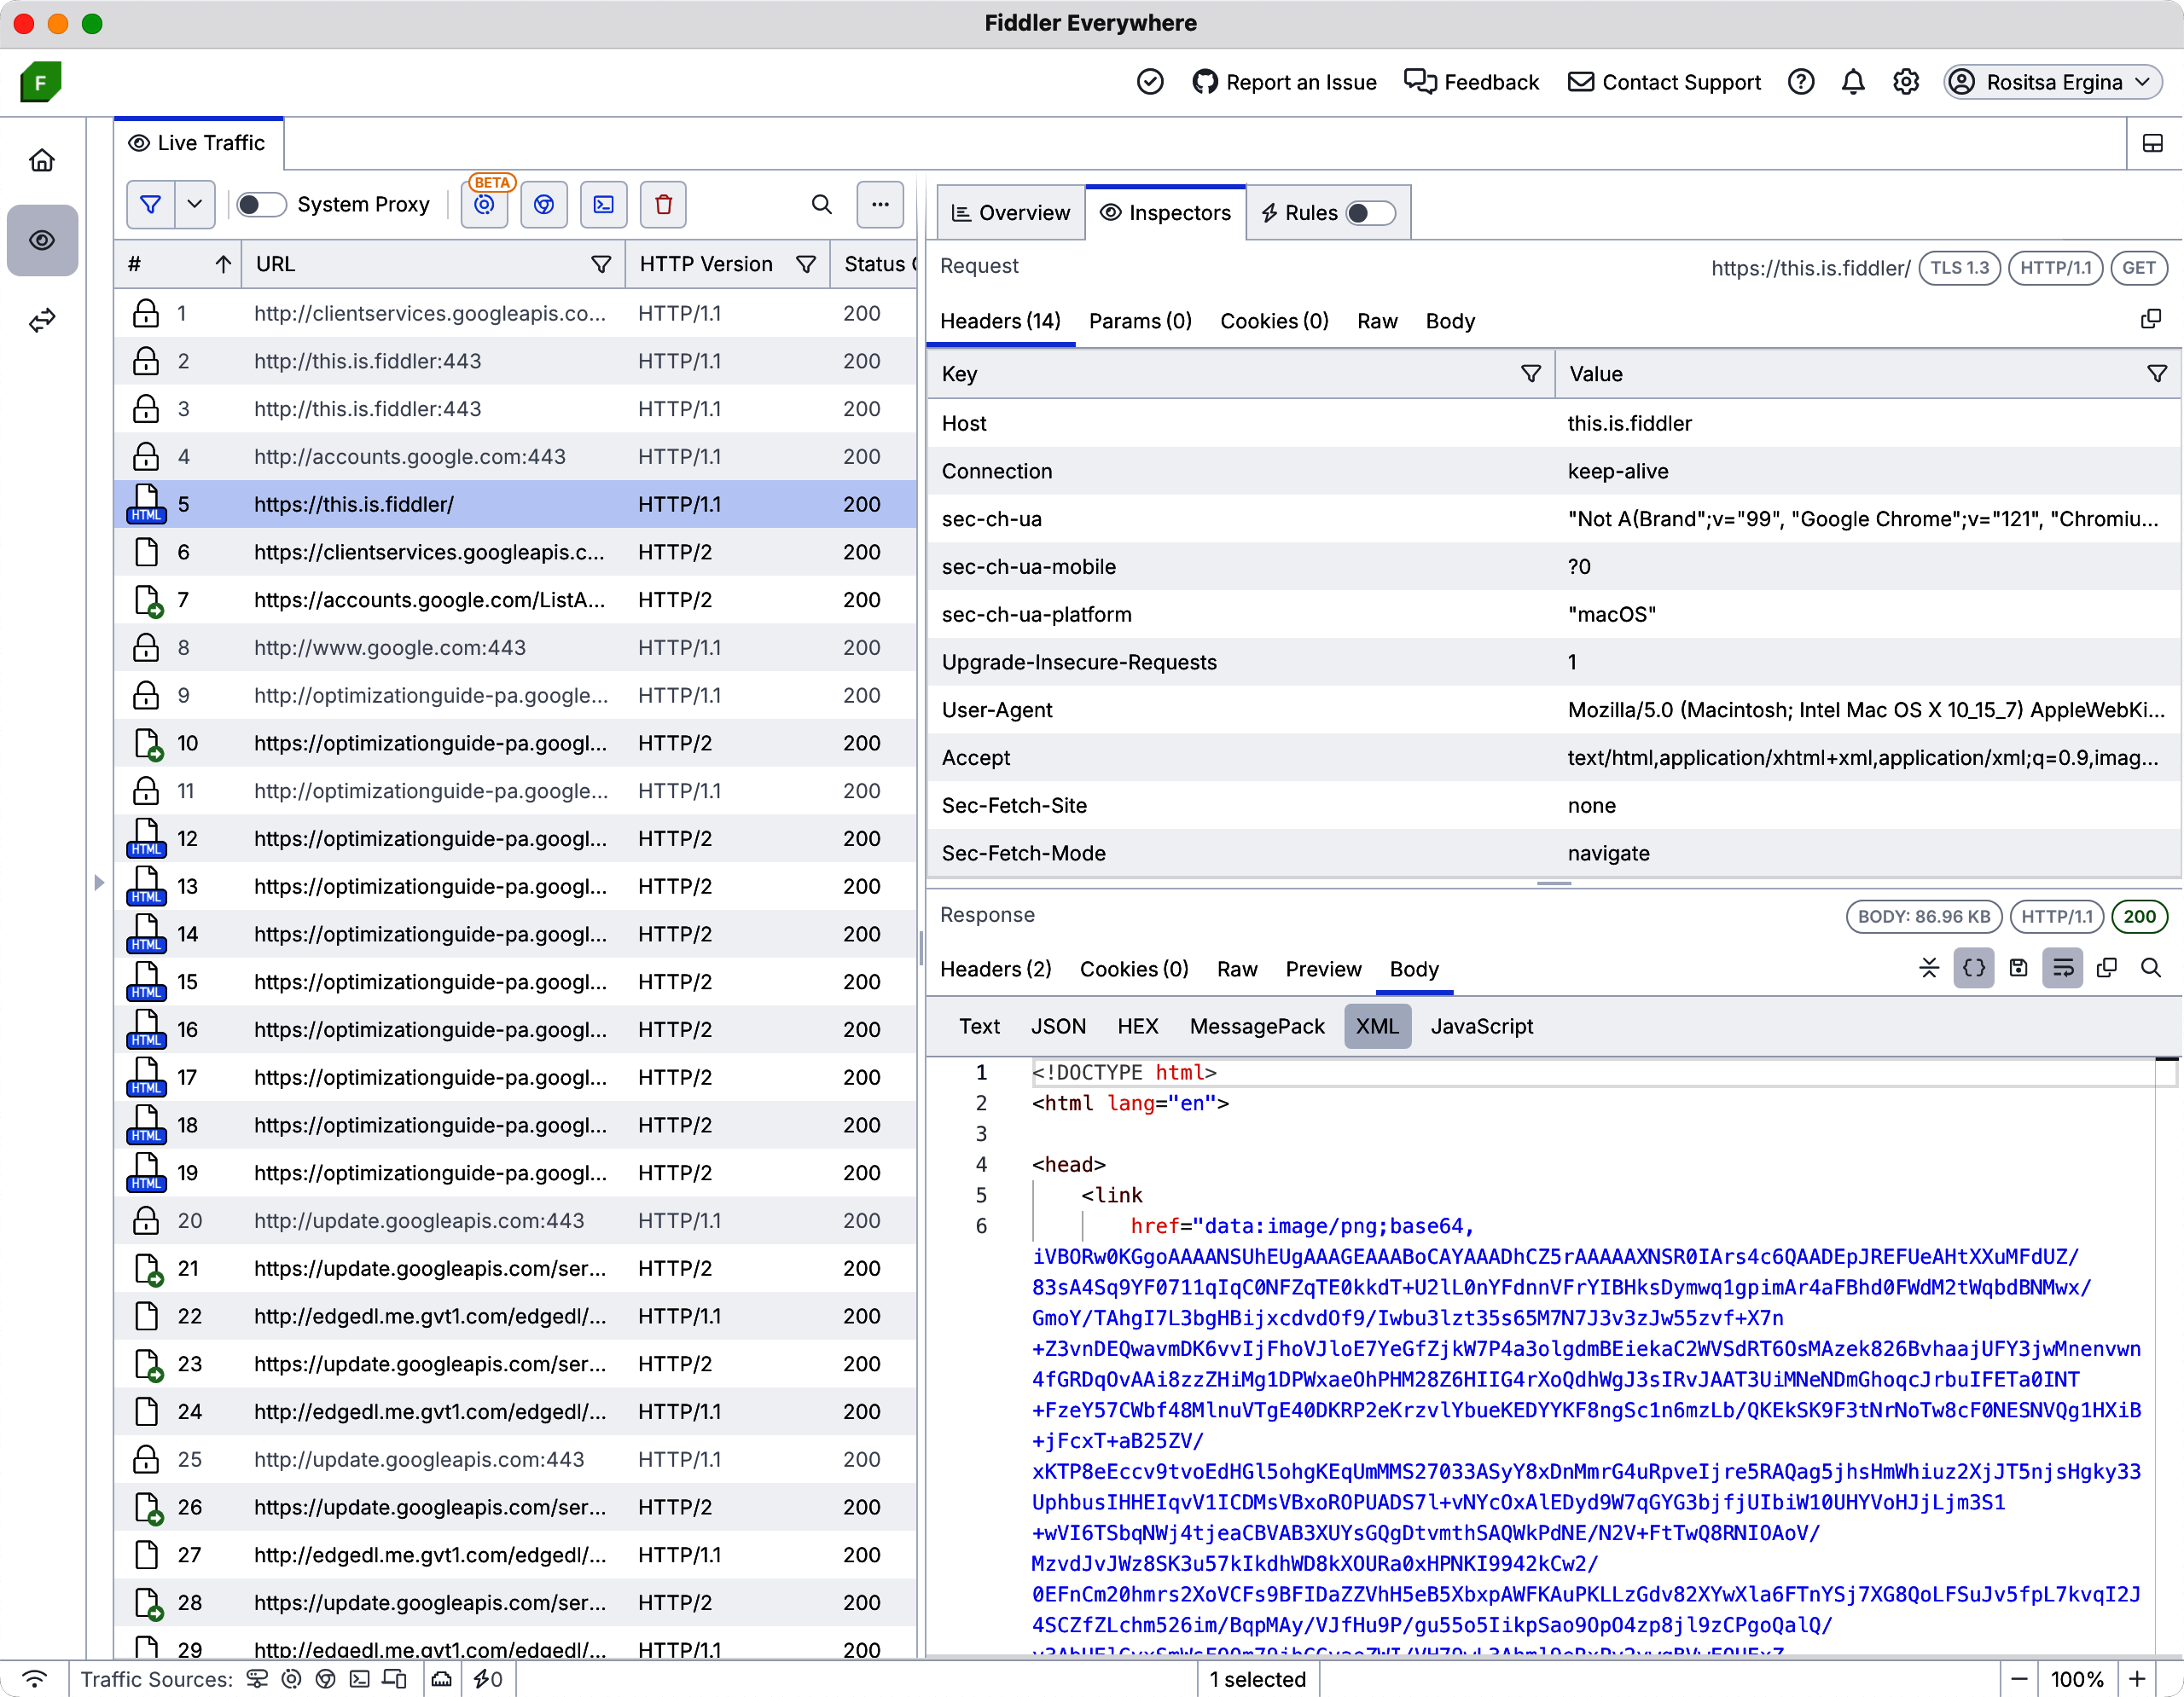Click the 100% zoom level
This screenshot has width=2184, height=1697.
(x=2077, y=1680)
